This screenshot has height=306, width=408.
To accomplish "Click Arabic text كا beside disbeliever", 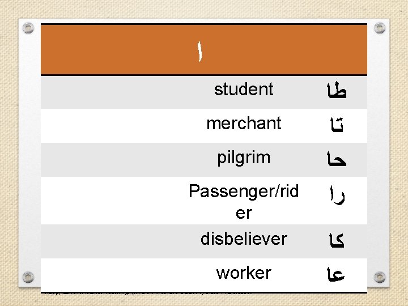I will coord(338,242).
